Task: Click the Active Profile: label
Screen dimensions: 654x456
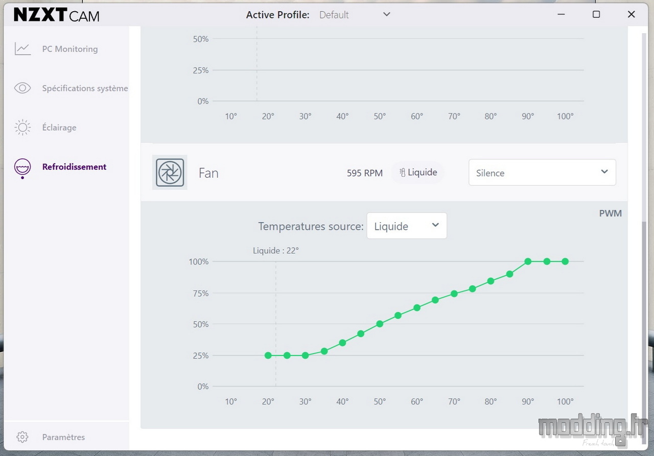Action: pyautogui.click(x=277, y=15)
